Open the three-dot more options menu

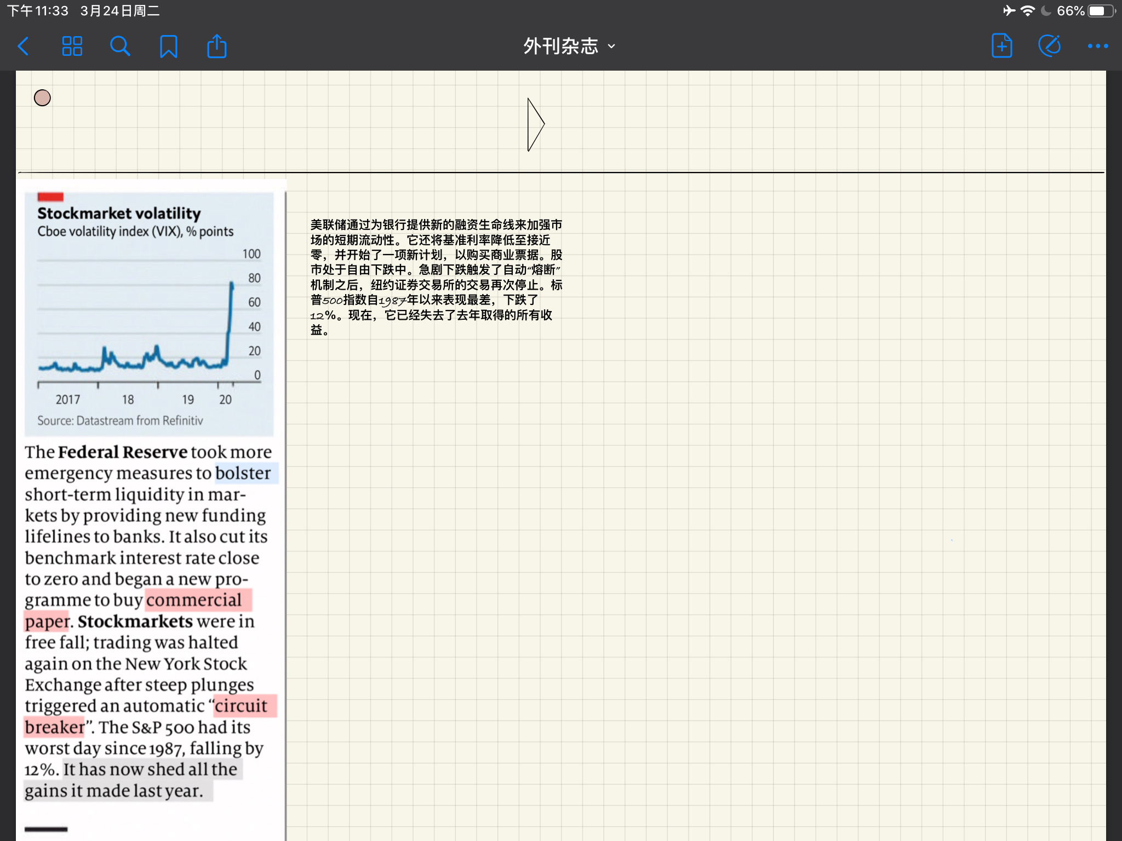coord(1097,47)
